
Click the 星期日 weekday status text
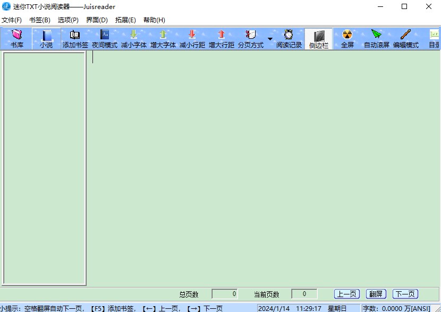tap(337, 308)
